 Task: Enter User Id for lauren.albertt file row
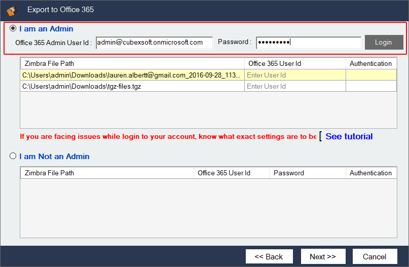(x=295, y=75)
